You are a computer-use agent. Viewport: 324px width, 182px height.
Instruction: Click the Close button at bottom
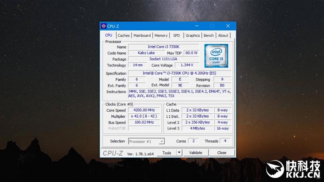222,153
